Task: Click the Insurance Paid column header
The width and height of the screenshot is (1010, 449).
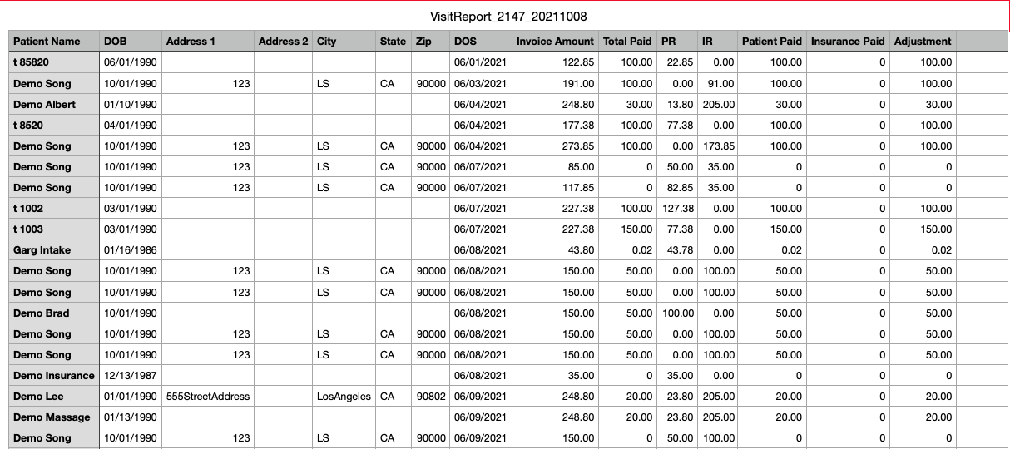Action: coord(849,41)
